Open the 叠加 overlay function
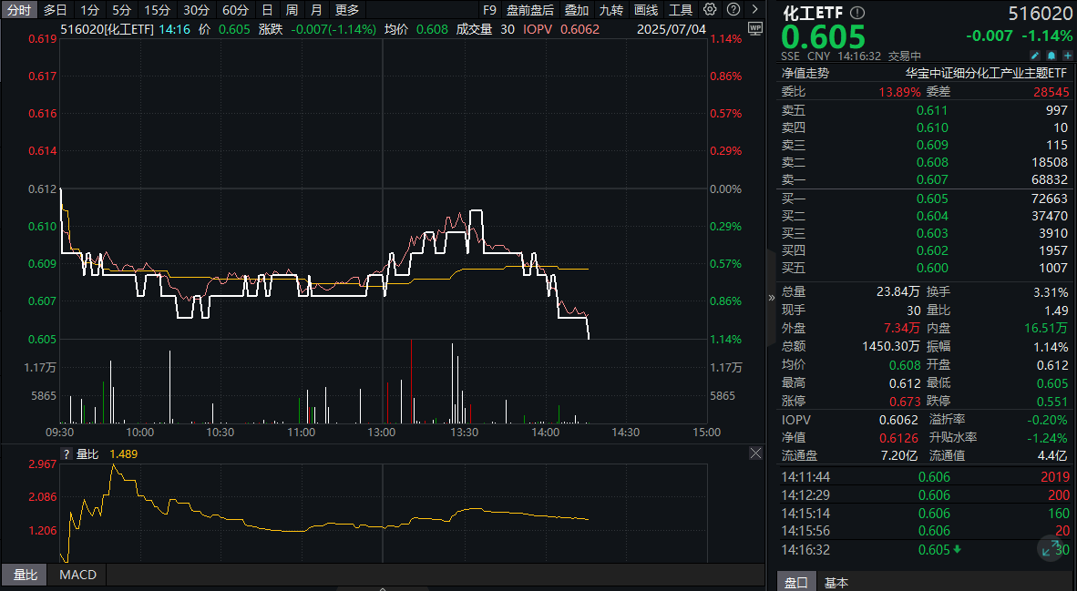 tap(576, 9)
